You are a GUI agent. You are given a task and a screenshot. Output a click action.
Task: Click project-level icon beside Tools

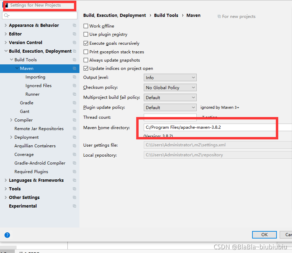click(x=75, y=189)
